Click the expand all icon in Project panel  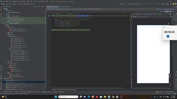[x=37, y=7]
